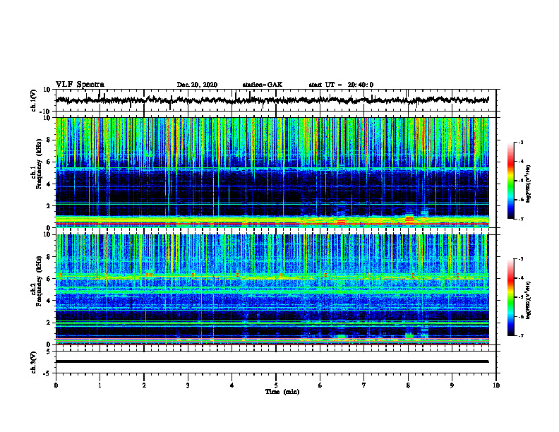Image resolution: width=559 pixels, height=432 pixels.
Task: Click the ch.2 spectrogram panel
Action: coord(272,289)
